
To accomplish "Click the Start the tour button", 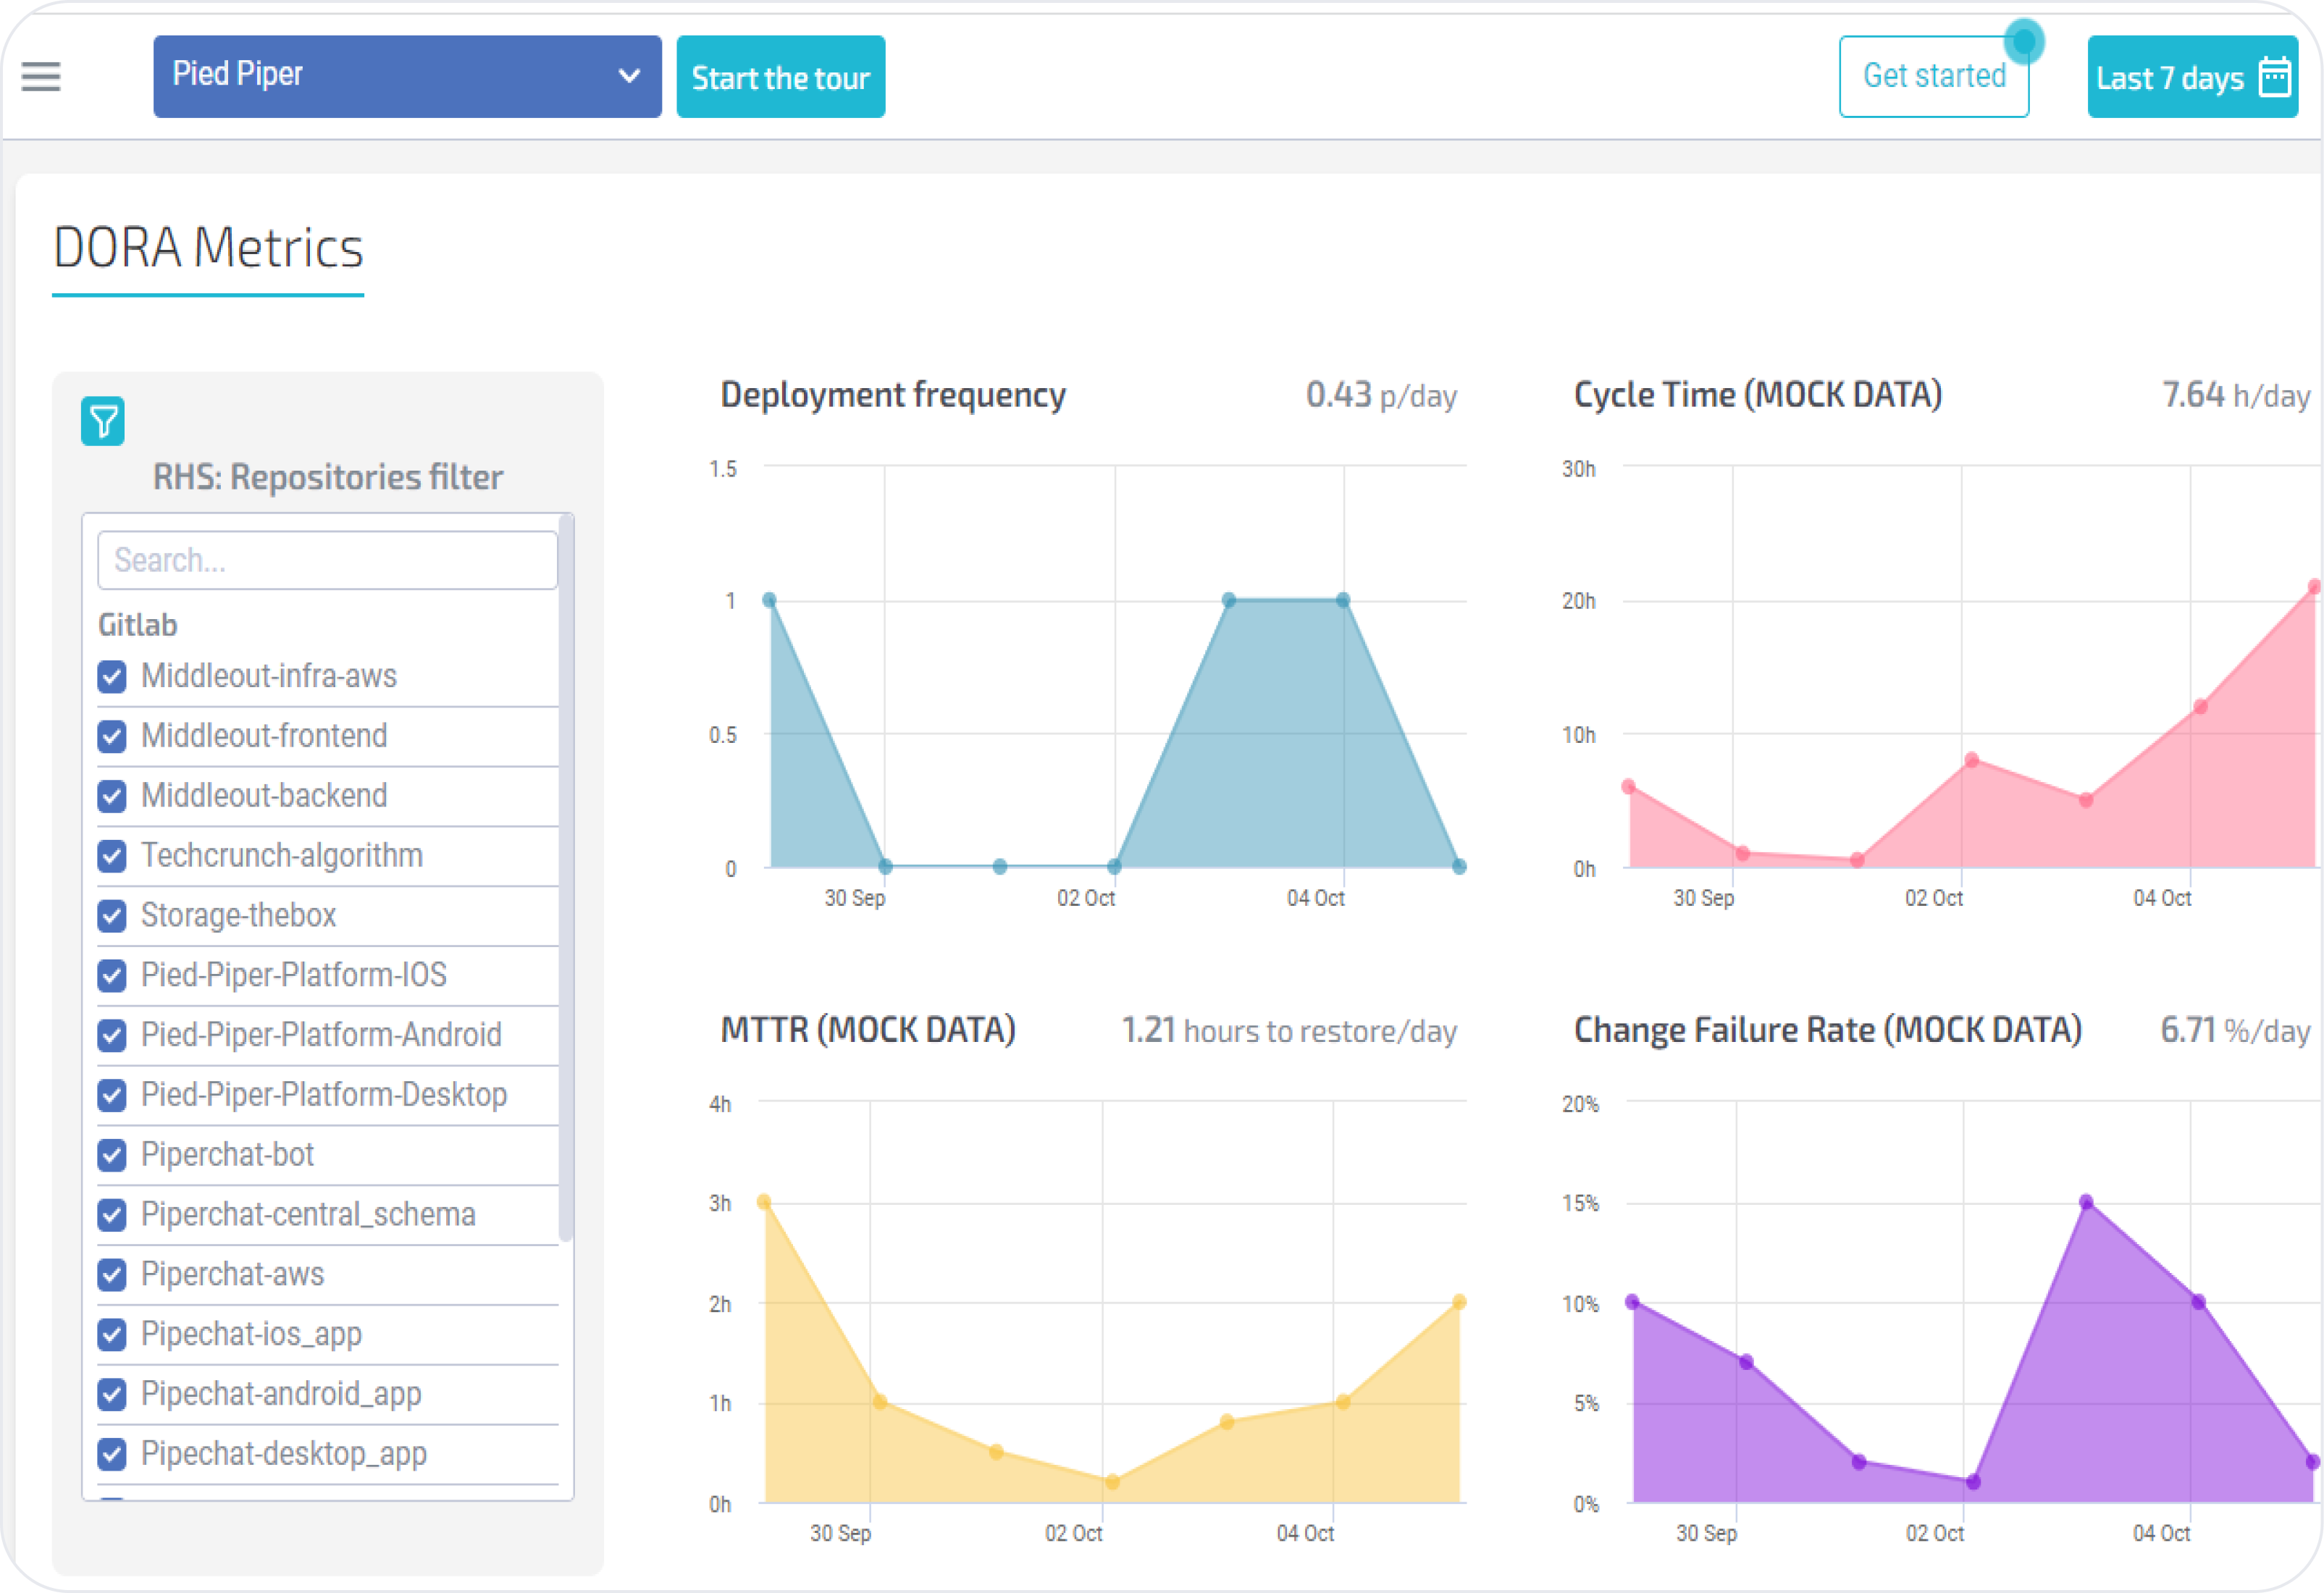I will tap(781, 77).
